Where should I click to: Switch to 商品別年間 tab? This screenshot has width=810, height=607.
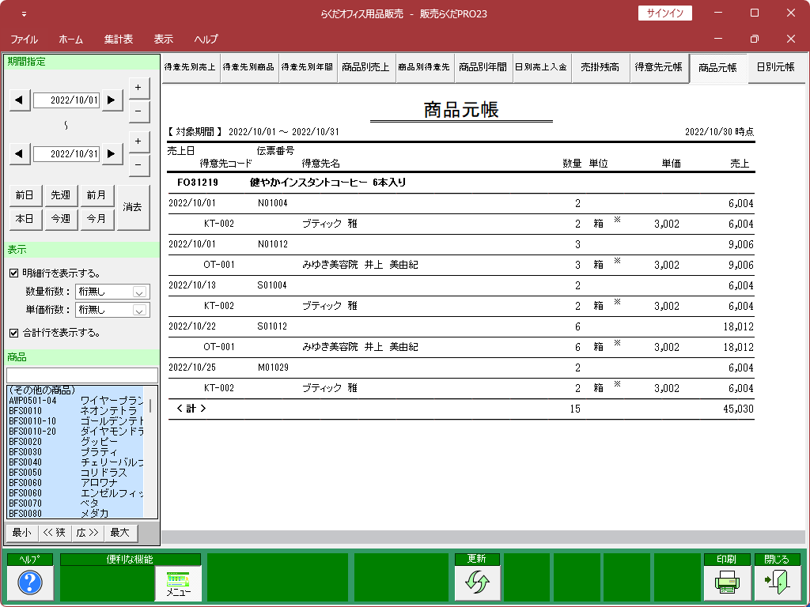coord(483,67)
